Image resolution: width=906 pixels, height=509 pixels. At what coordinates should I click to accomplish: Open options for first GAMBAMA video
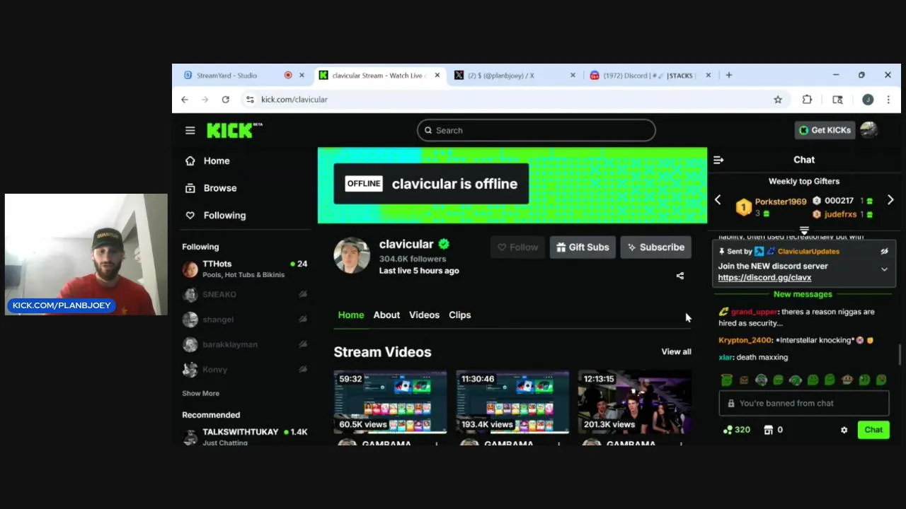(437, 444)
